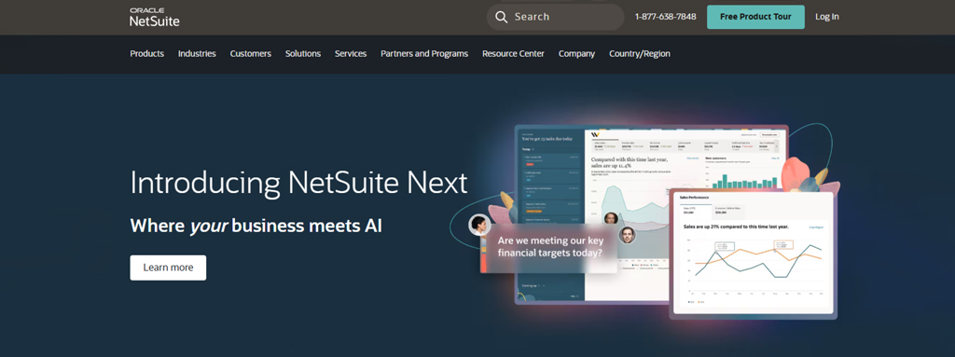Click the Introducing NetSuite Next heading
This screenshot has width=955, height=357.
(298, 183)
